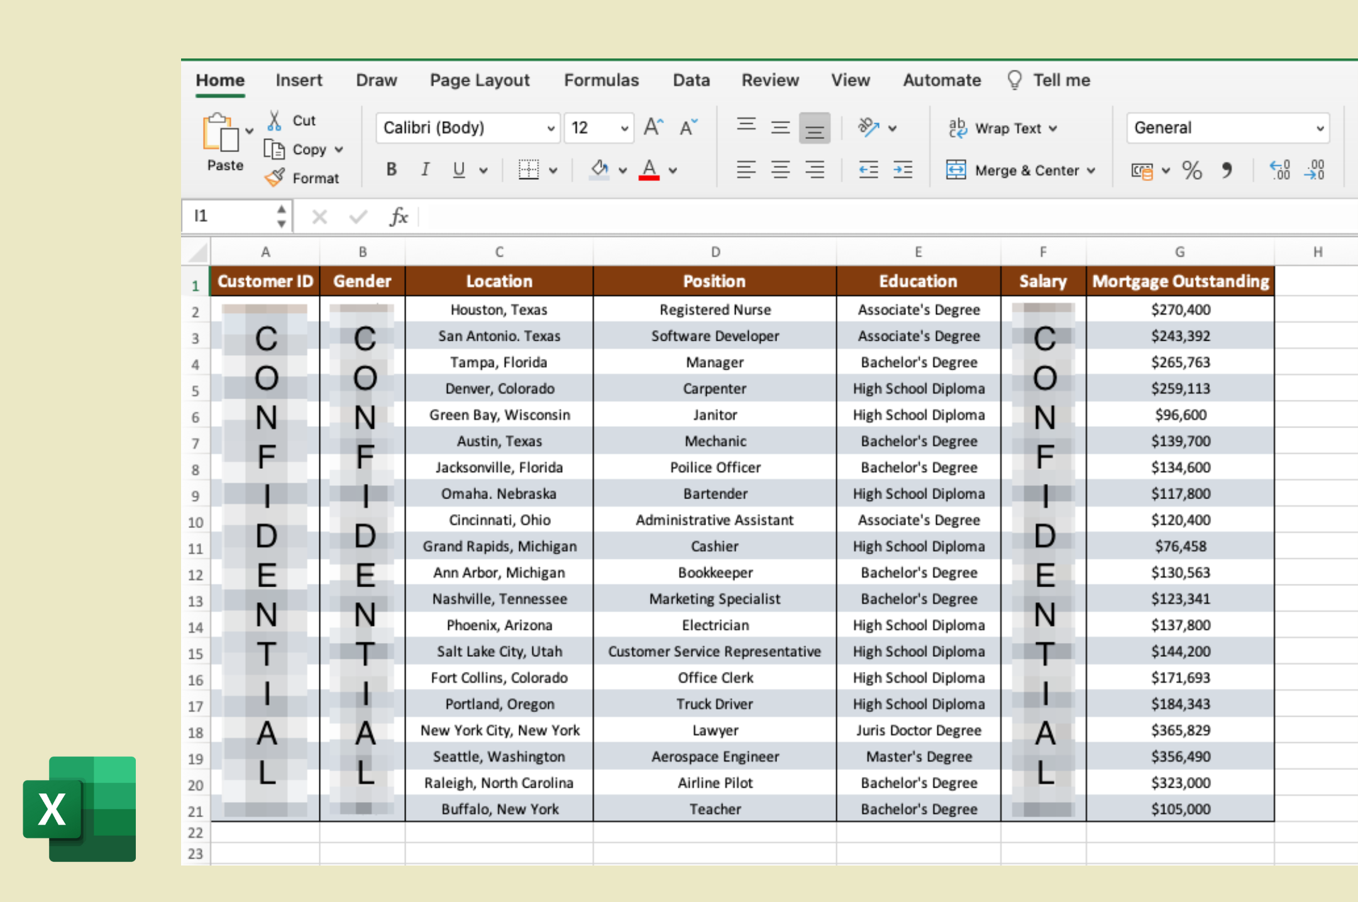The image size is (1358, 902).
Task: Click the increase indent icon
Action: (902, 170)
